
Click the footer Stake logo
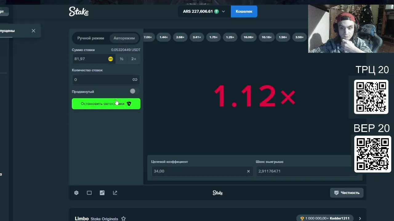pyautogui.click(x=218, y=193)
